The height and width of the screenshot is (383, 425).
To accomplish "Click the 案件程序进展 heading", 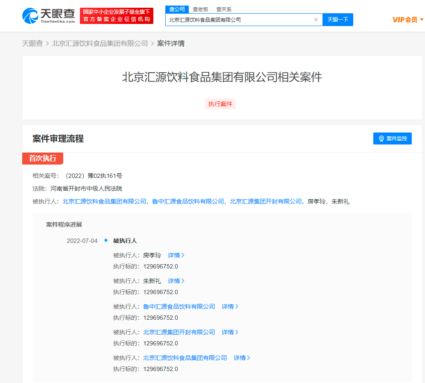I will click(x=64, y=224).
